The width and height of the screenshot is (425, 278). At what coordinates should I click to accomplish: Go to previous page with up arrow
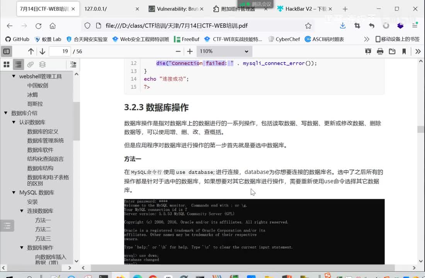31,51
